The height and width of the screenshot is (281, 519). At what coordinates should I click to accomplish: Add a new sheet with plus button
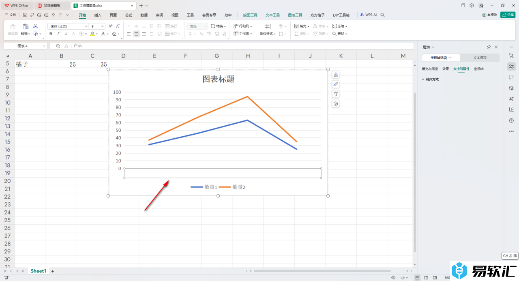53,271
